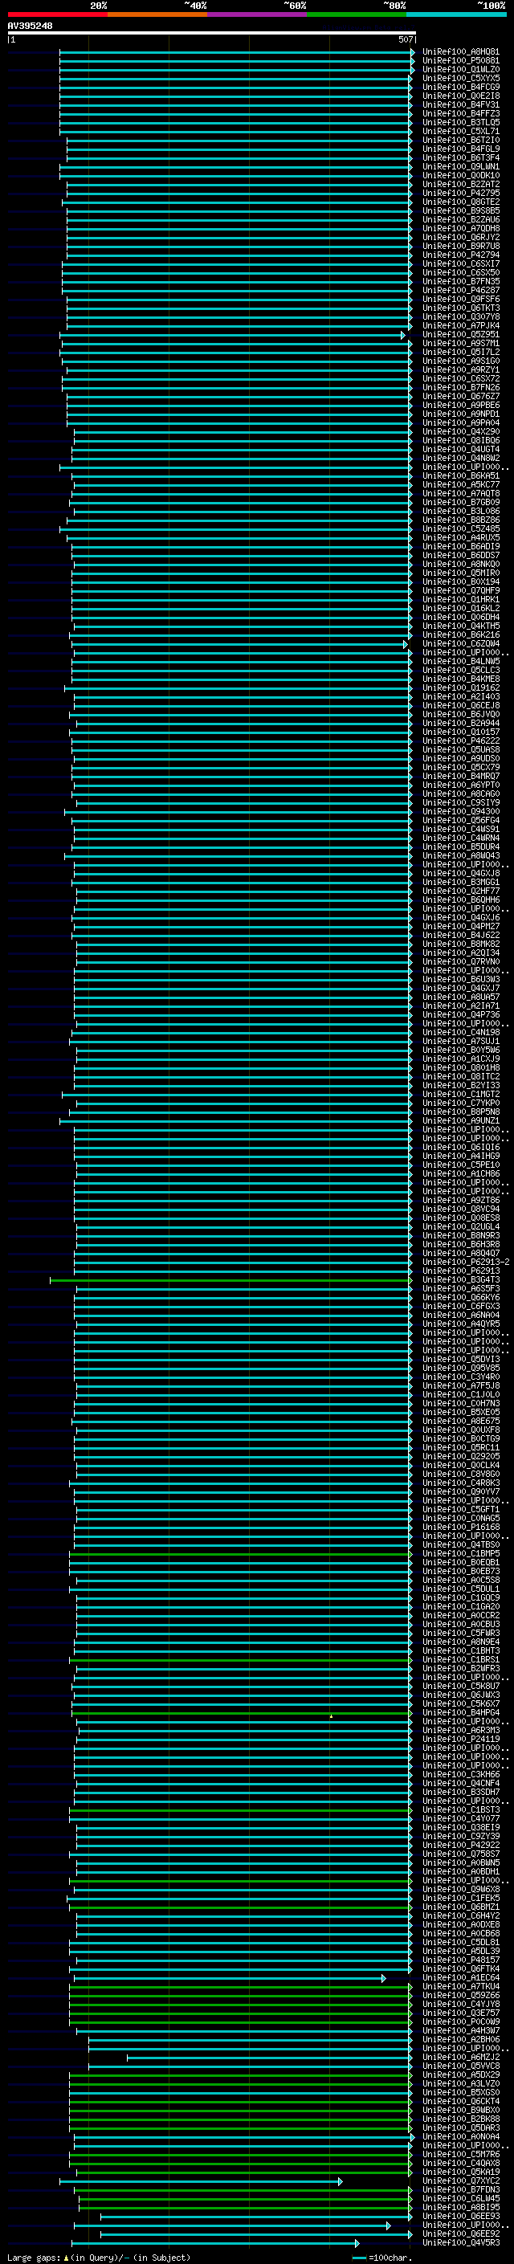The height and width of the screenshot is (2264, 514).
Task: Click the red ~20% identity legend segment
Action: point(57,14)
